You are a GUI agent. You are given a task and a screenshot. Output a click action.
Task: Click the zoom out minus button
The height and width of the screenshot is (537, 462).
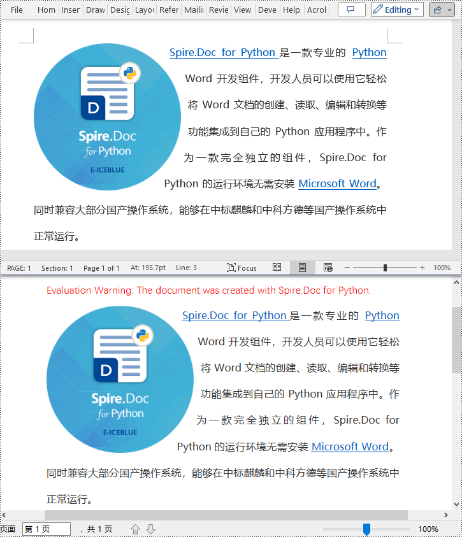(347, 268)
